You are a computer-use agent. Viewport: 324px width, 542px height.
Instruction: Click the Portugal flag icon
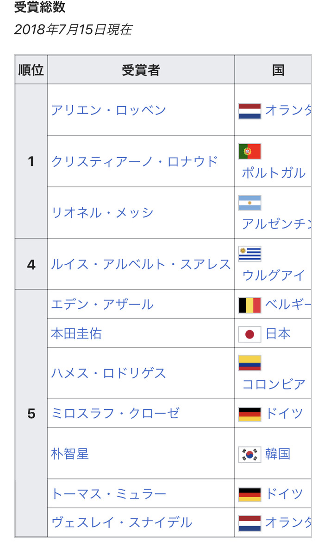pos(249,152)
